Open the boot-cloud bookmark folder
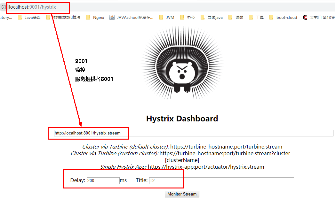 [x=283, y=17]
